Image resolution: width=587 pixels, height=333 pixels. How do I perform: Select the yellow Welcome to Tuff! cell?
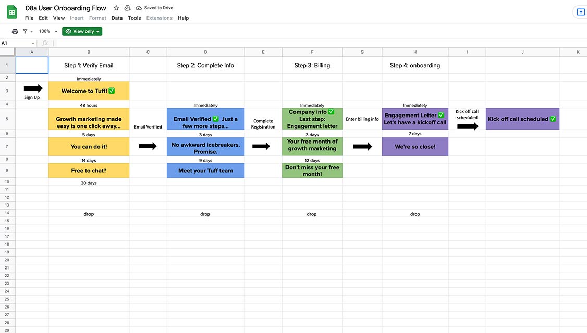(89, 91)
